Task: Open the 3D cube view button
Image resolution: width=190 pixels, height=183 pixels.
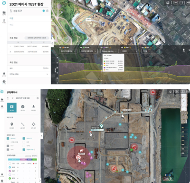Action: 23,106
